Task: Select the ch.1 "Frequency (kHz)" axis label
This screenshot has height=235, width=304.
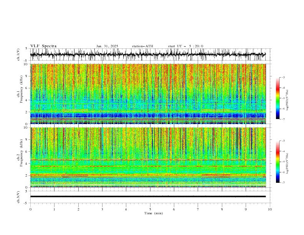Action: (x=21, y=89)
